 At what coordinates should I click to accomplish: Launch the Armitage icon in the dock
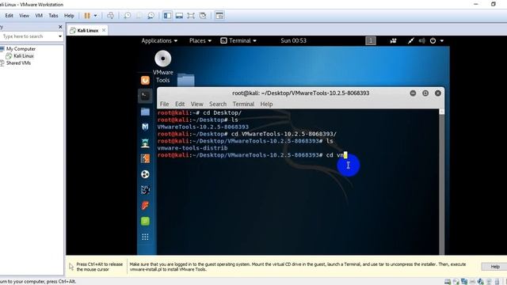coord(145,142)
